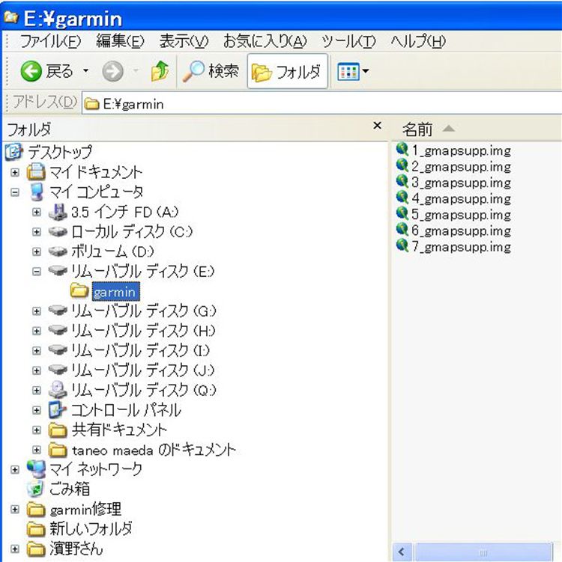
Task: Expand the コントロール パネル node
Action: point(36,409)
